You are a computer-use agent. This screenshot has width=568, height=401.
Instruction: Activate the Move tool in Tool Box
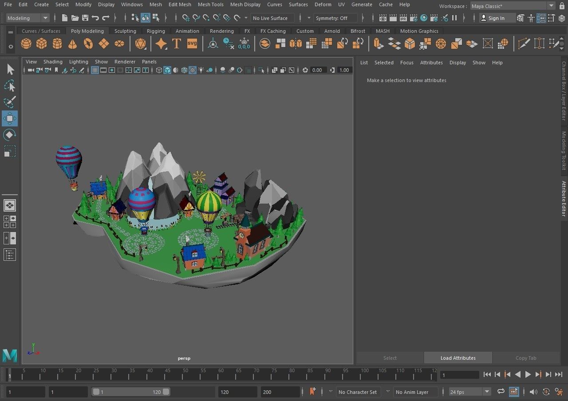[10, 119]
